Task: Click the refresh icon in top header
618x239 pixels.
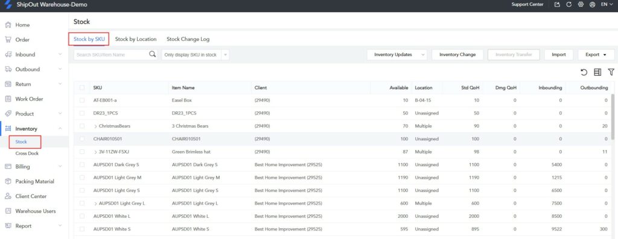Action: point(569,5)
